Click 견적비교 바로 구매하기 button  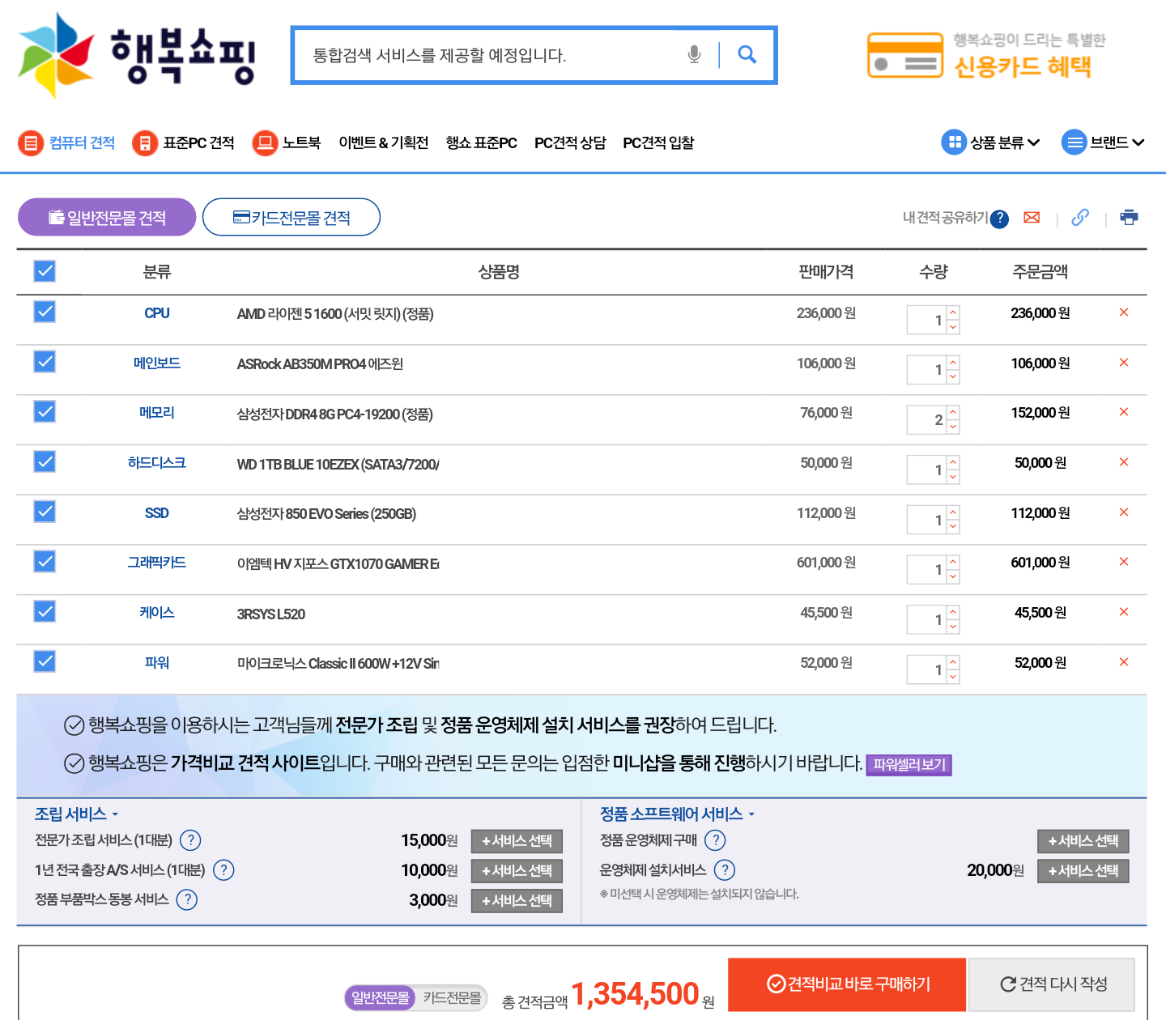847,984
